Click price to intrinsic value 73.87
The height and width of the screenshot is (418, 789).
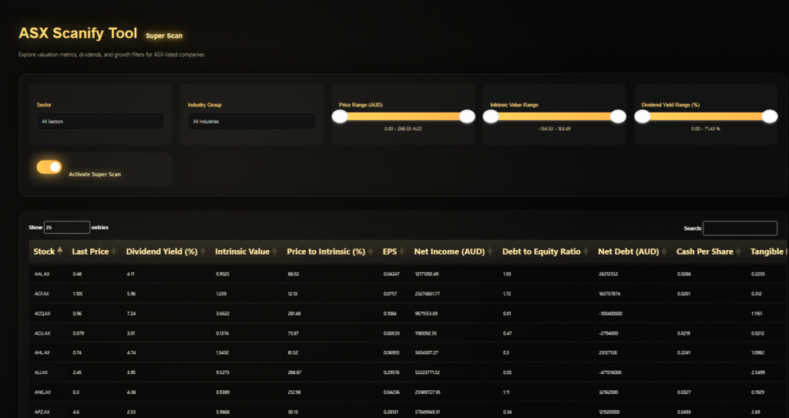293,333
